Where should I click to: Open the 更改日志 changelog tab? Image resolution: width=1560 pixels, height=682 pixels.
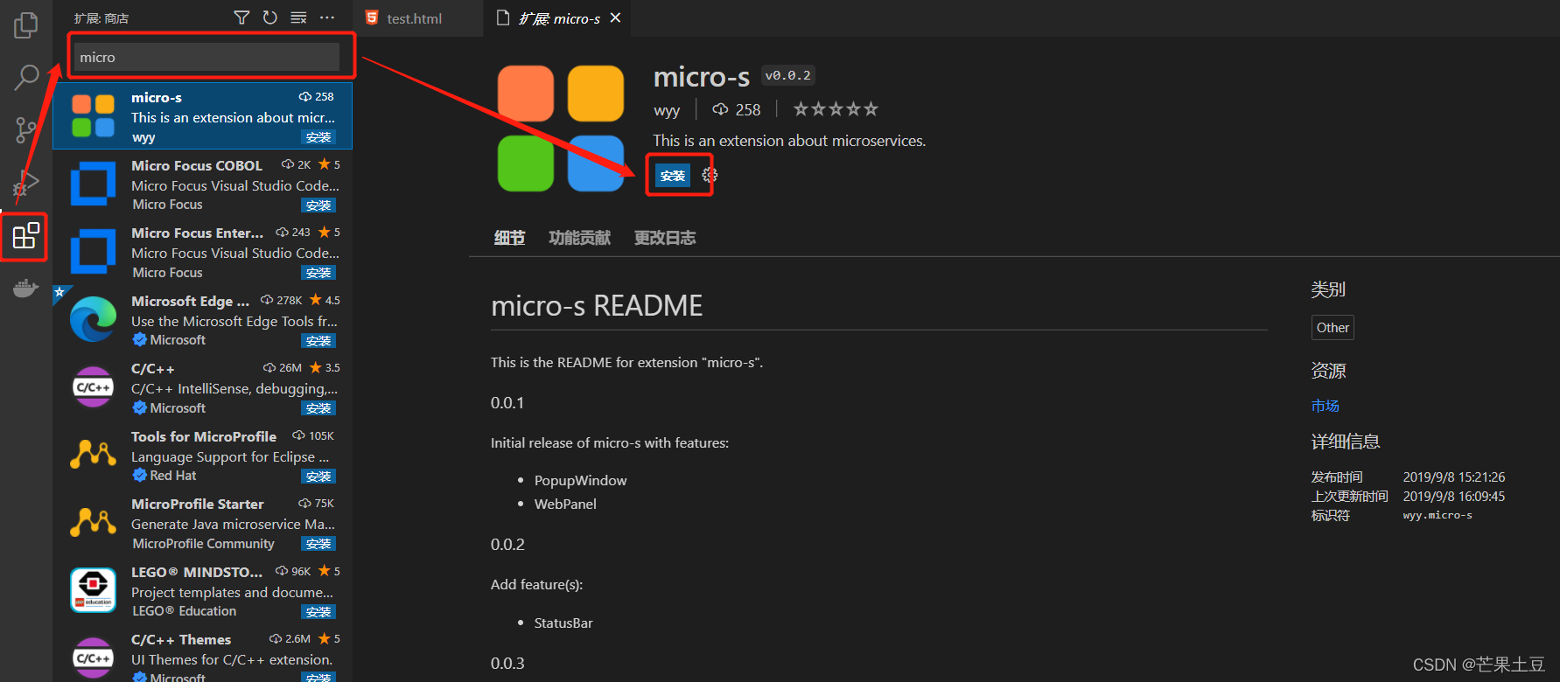[665, 238]
